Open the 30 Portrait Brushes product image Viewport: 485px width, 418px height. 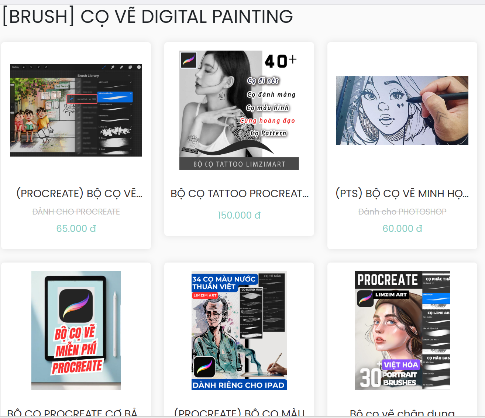pos(402,330)
